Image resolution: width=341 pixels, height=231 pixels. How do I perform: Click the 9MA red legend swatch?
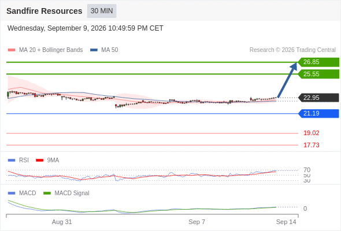[39, 161]
